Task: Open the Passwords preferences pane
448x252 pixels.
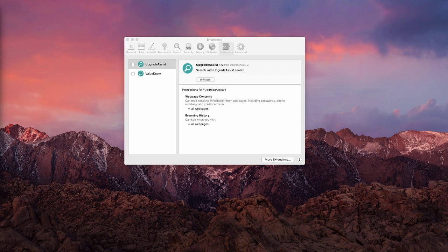Action: (164, 48)
